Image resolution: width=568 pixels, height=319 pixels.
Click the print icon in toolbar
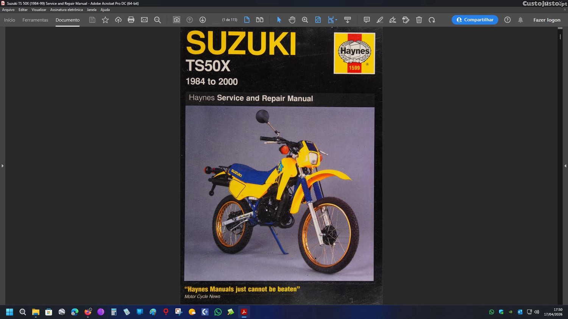pos(131,20)
